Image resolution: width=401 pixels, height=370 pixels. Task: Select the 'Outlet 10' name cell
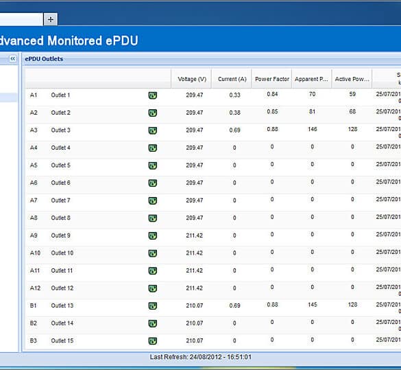[62, 253]
